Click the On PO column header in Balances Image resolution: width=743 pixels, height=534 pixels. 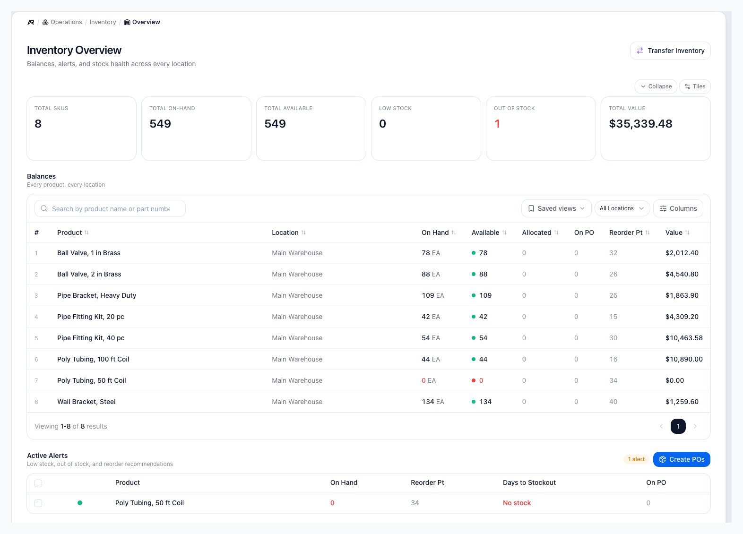(584, 233)
